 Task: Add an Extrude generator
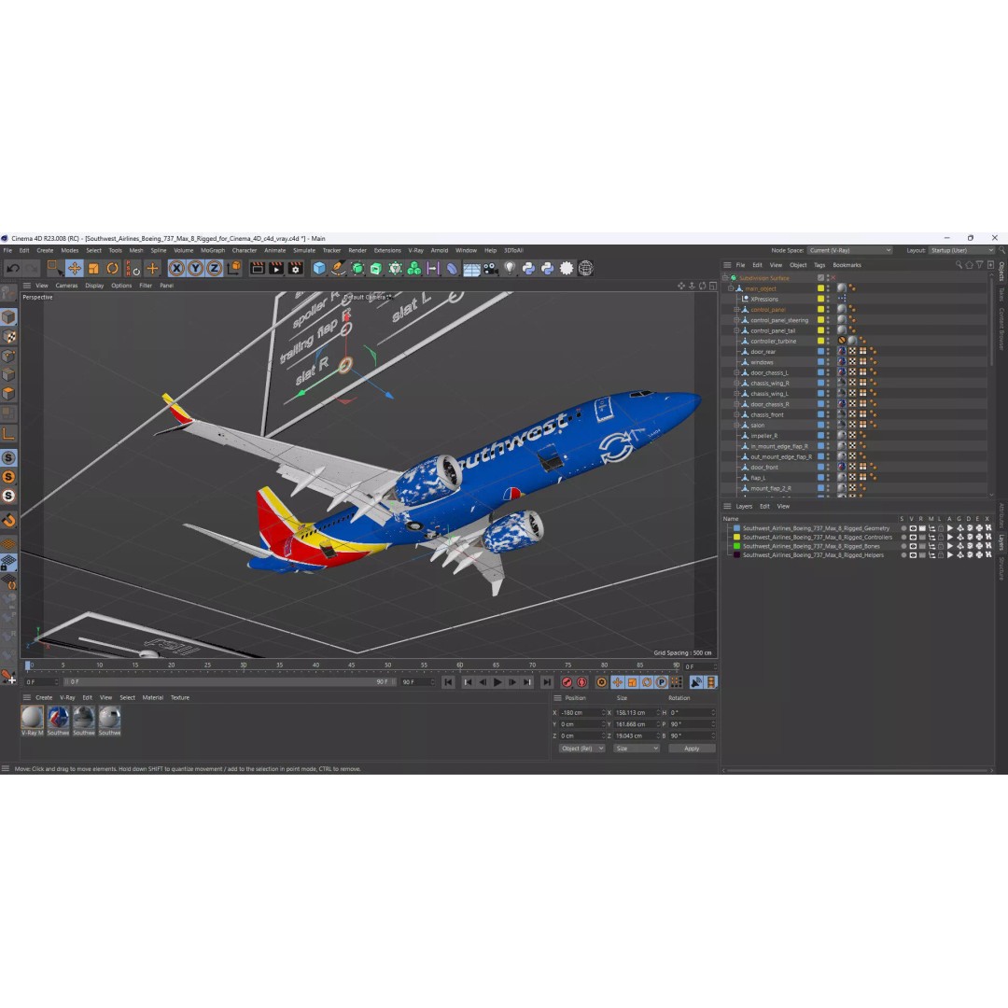pyautogui.click(x=376, y=268)
